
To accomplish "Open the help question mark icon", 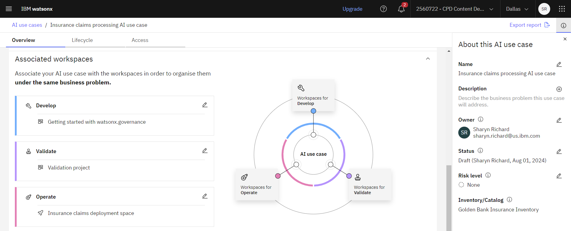I will 383,9.
